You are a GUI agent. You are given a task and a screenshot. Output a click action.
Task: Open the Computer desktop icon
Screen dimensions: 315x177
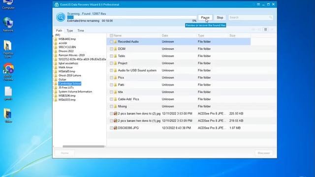(8, 5)
